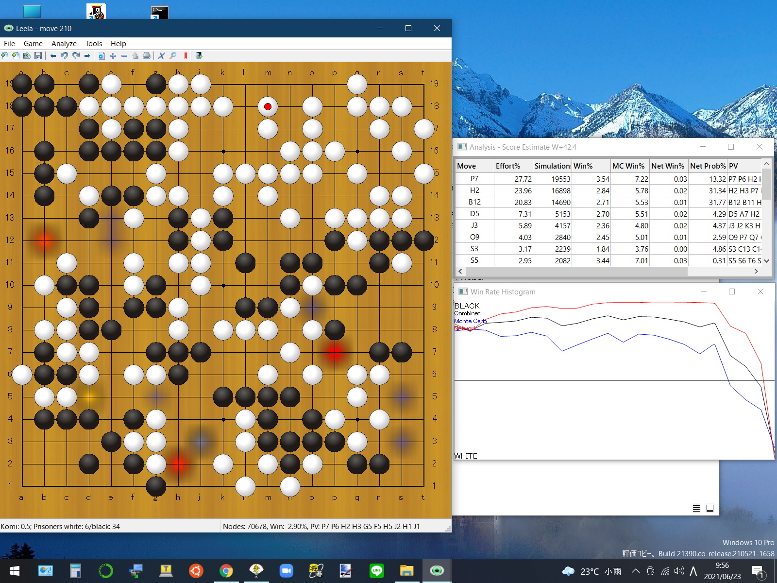The image size is (777, 583).
Task: Open the Analyze menu
Action: pos(64,44)
